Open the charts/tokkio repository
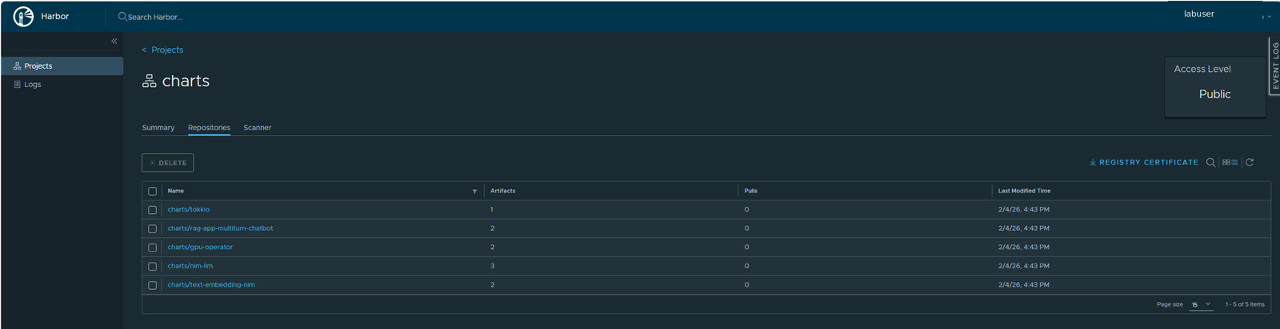The image size is (1280, 329). [189, 209]
